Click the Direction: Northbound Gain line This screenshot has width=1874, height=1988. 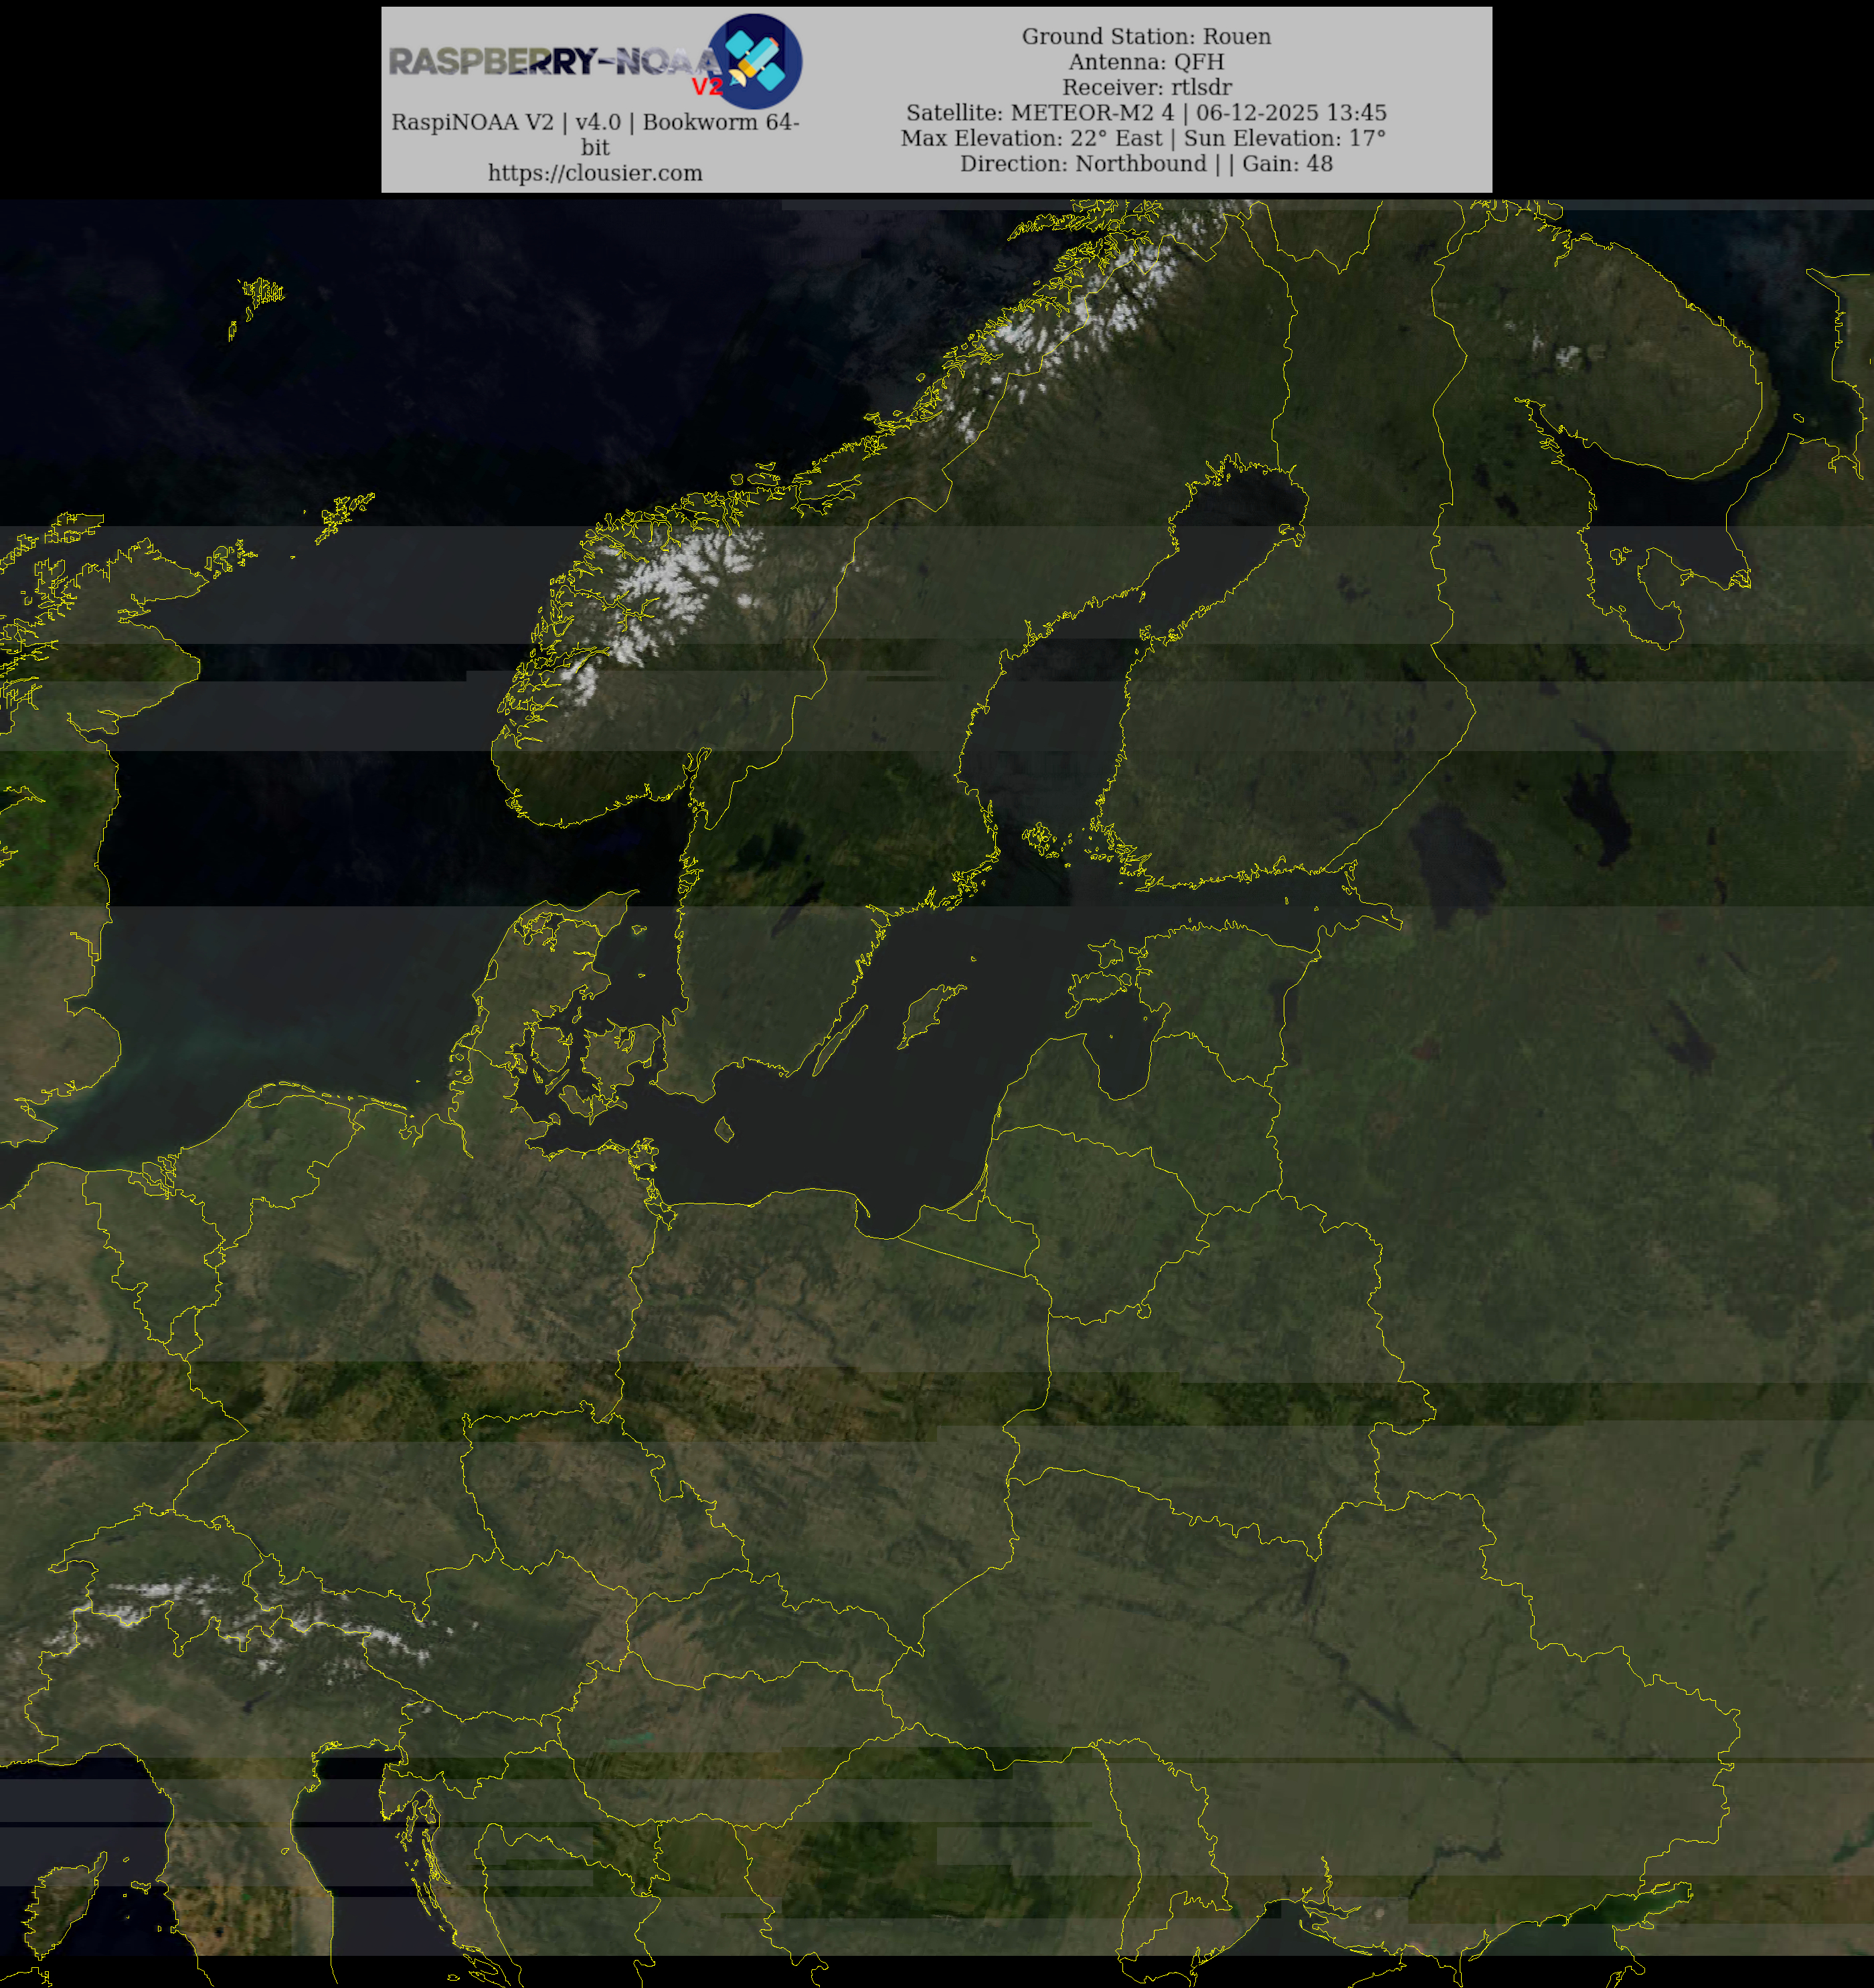1146,164
